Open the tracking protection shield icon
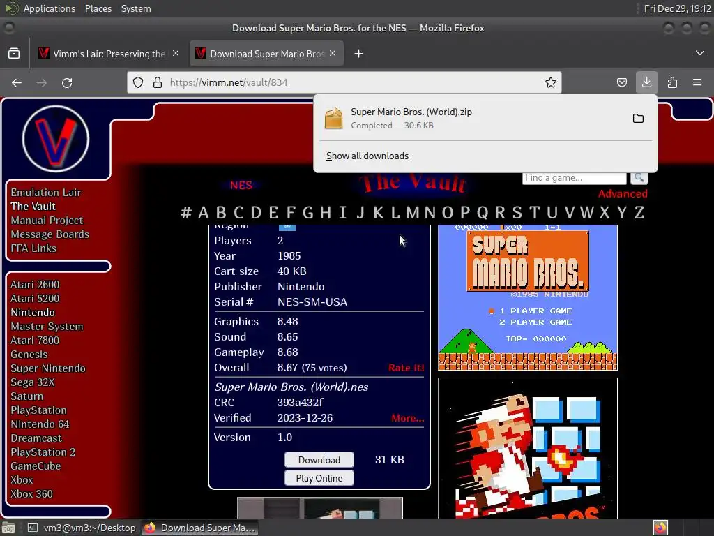The image size is (714, 536). click(x=138, y=82)
